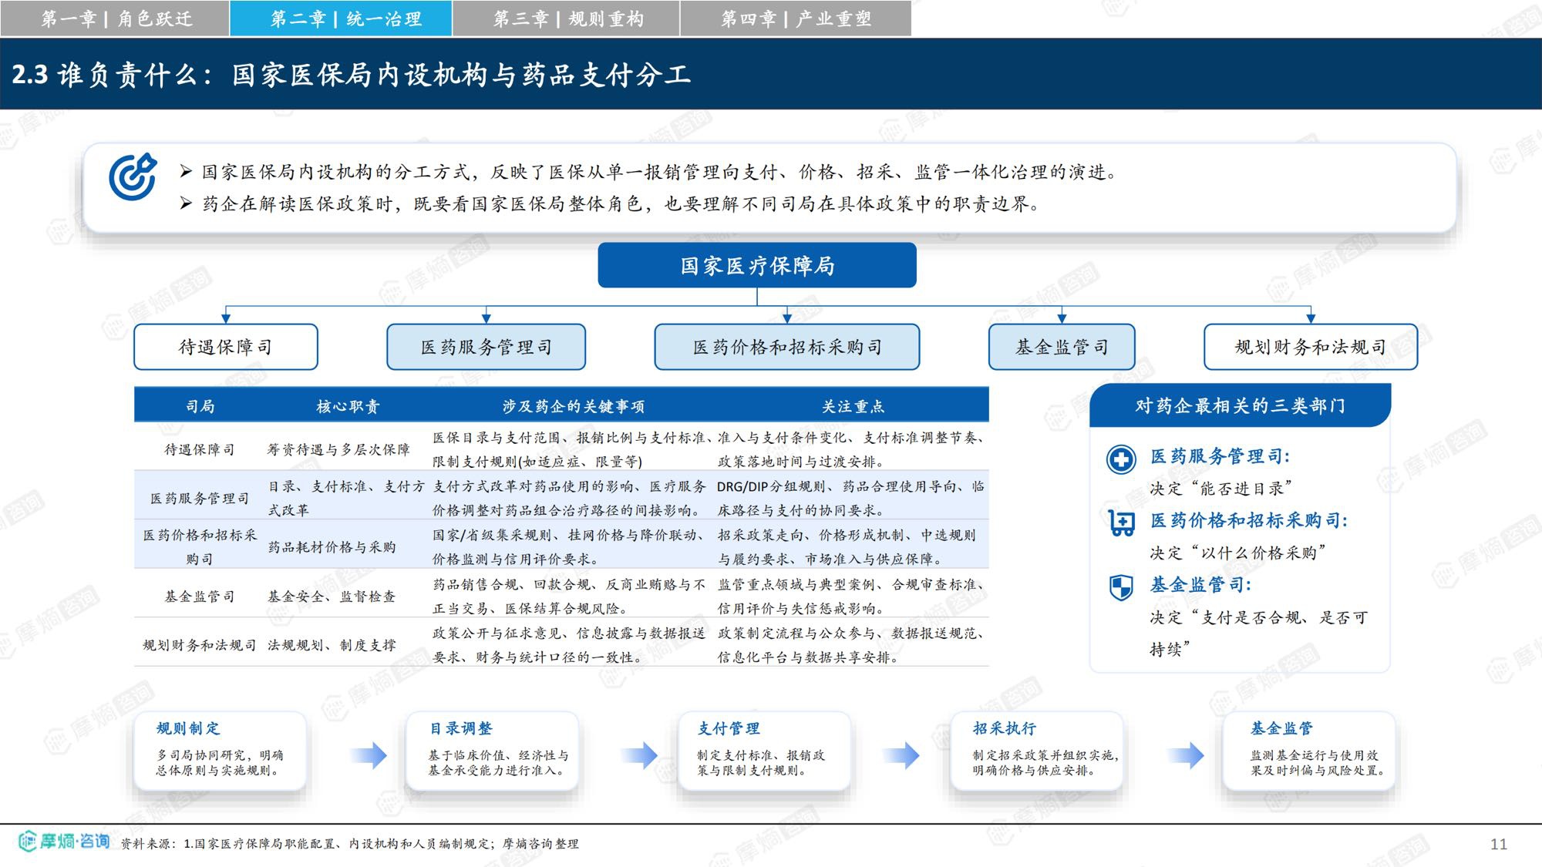This screenshot has height=867, width=1542.
Task: Click the 涉及药企的关键事项 column header
Action: (x=574, y=406)
